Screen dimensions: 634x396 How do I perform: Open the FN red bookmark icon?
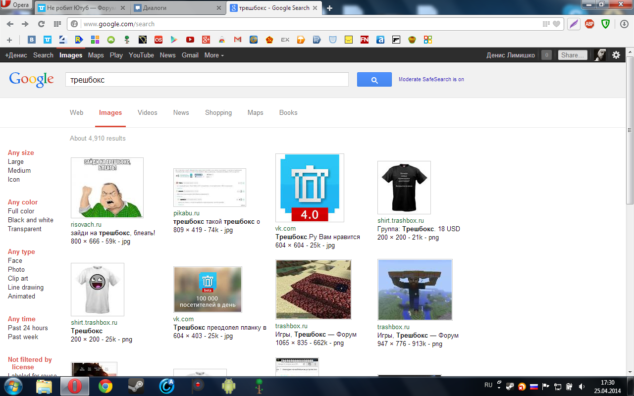365,40
